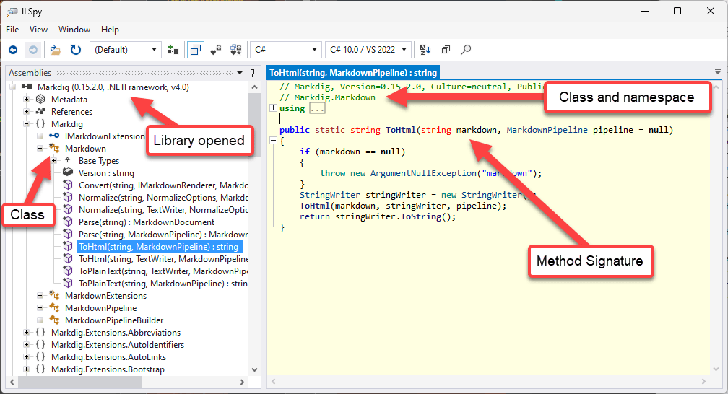
Task: Open Search with the magnifier icon
Action: pos(467,50)
